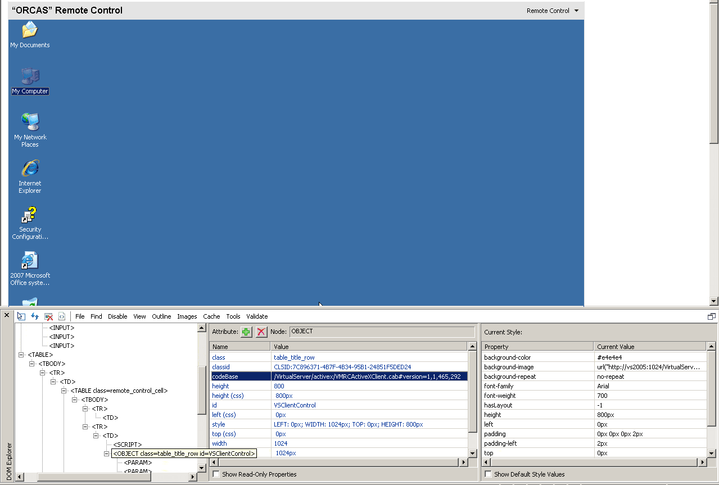
Task: Click main page vertical scrollbar down arrow
Action: click(714, 301)
